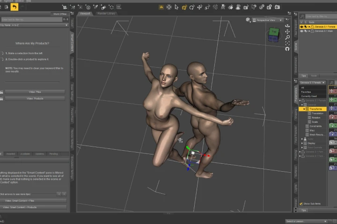Toggle selectability of Genesis 8.1 Male
Image resolution: width=337 pixels, height=224 pixels.
click(306, 31)
